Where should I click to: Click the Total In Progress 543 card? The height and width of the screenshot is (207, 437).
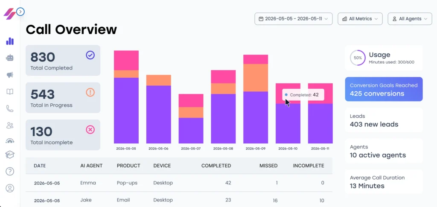click(x=63, y=97)
